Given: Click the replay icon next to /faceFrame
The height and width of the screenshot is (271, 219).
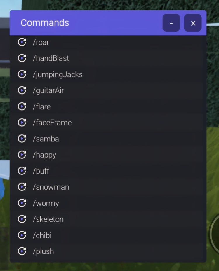Looking at the screenshot, I should tap(22, 122).
